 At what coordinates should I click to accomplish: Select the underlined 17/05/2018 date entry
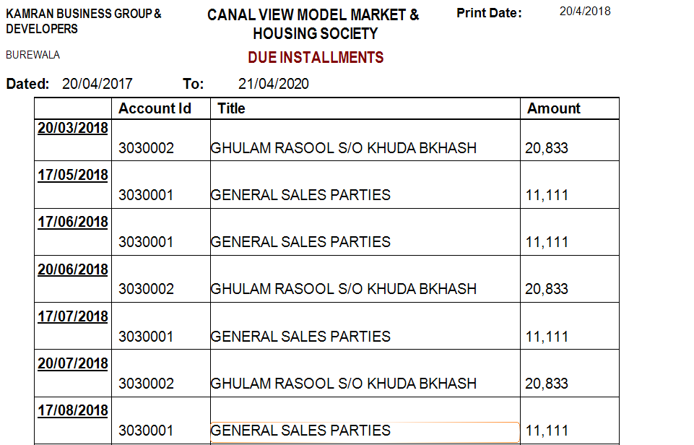click(x=72, y=175)
